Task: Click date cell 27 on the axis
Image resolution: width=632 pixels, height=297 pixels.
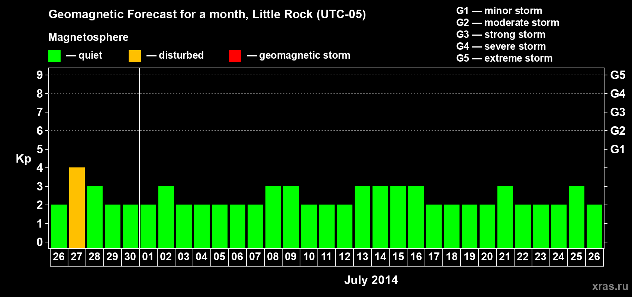Action: coord(77,257)
